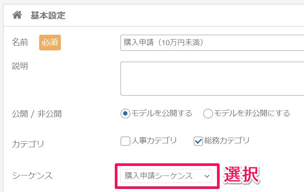Uncheck the 総務カテゴリ checkbox

tap(198, 141)
